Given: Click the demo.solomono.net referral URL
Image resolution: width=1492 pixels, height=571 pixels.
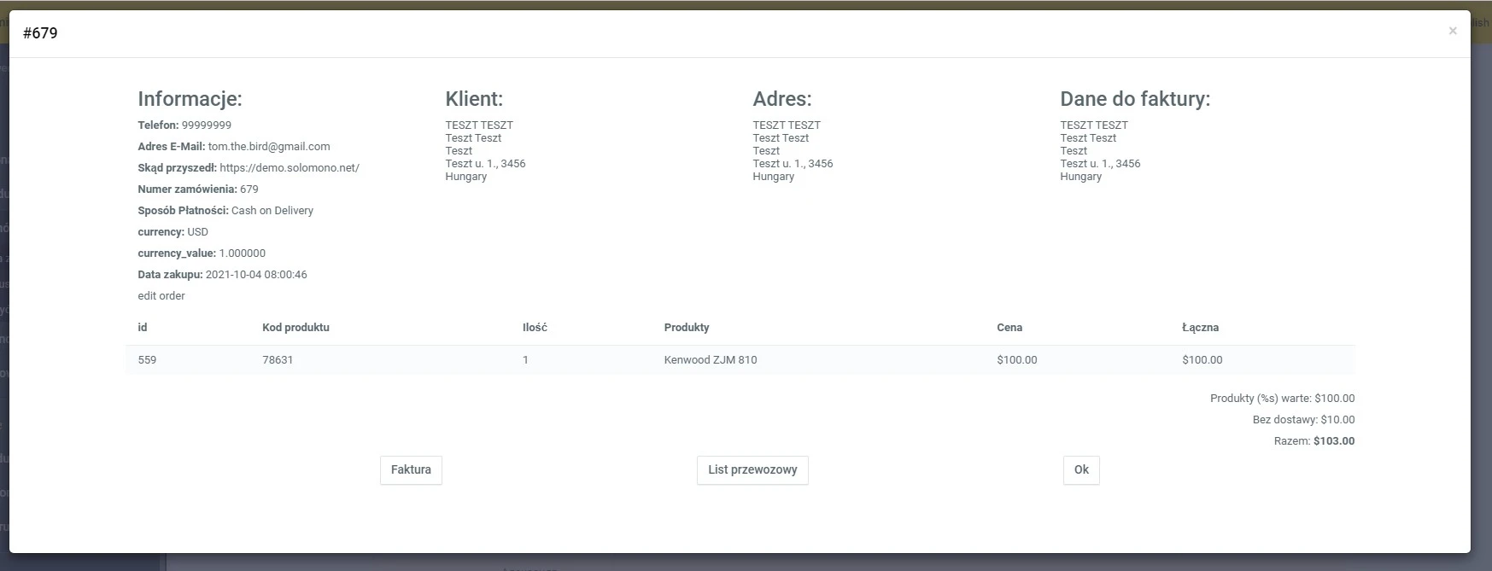Looking at the screenshot, I should pos(290,168).
